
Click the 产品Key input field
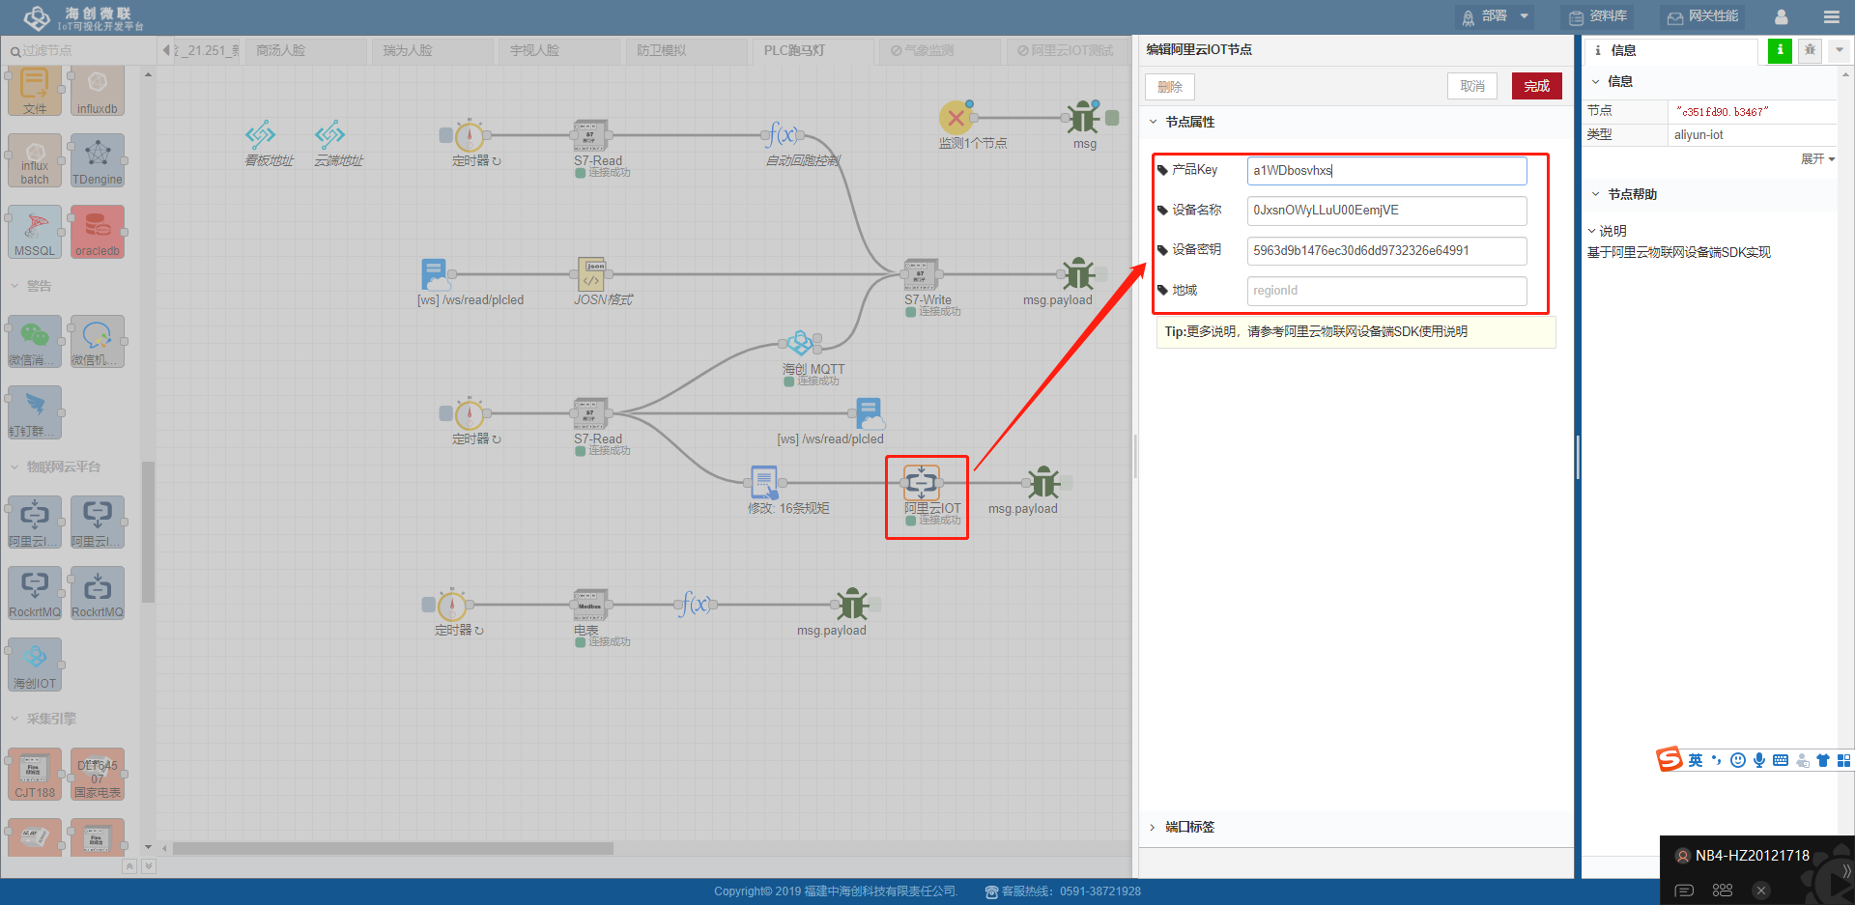[1386, 171]
